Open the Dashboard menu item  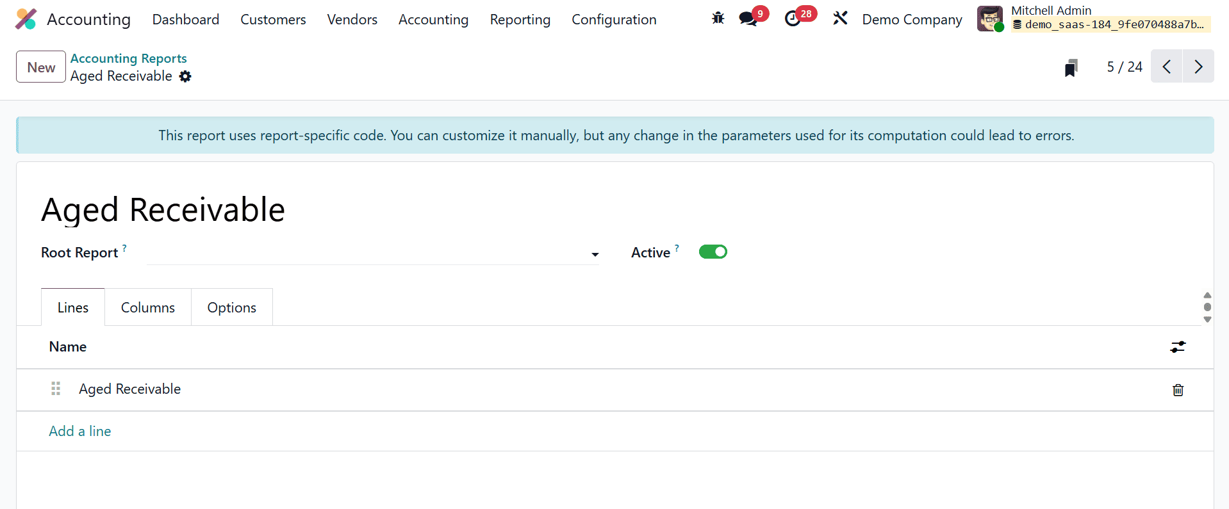(x=185, y=20)
